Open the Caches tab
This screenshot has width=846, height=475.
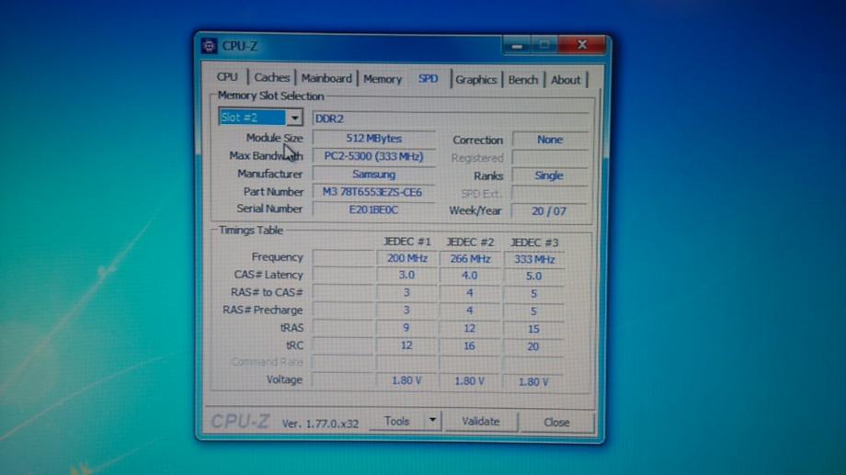pyautogui.click(x=272, y=78)
